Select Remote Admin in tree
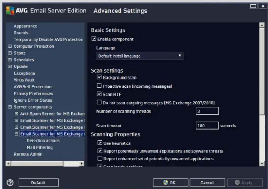268x189 pixels. click(x=28, y=154)
